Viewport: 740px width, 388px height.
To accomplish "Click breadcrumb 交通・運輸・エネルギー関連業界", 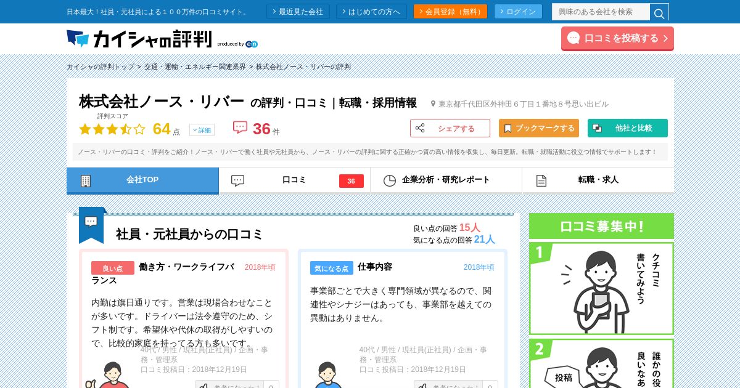I will click(x=195, y=67).
